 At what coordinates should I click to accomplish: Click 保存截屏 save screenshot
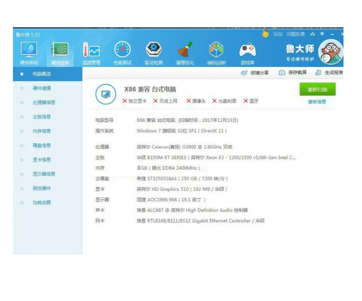[293, 73]
